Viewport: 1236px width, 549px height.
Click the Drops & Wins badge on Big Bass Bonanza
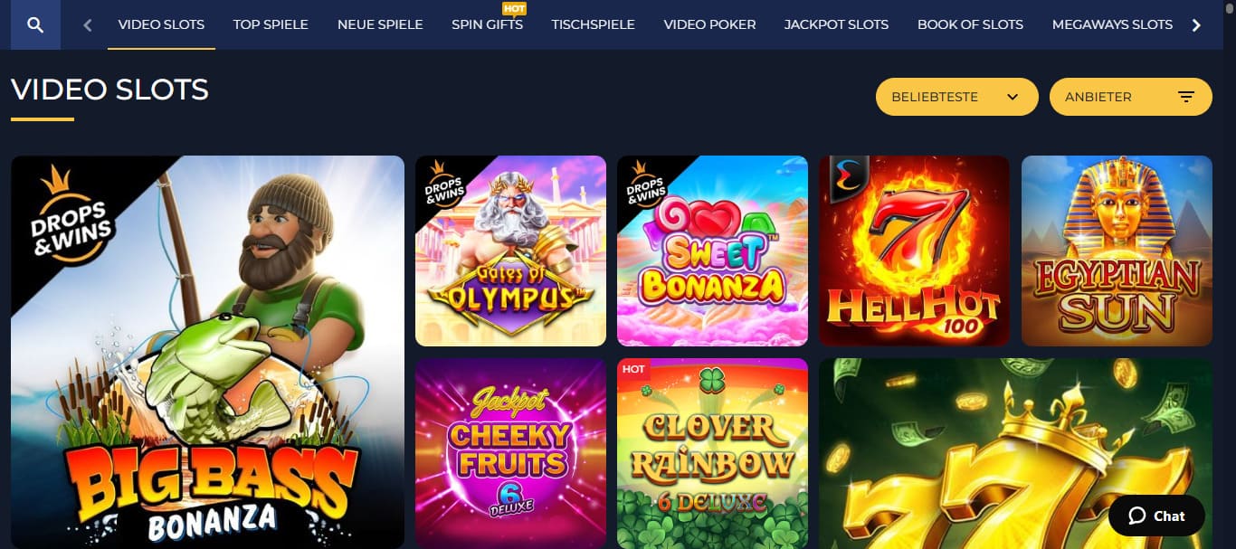[x=71, y=217]
